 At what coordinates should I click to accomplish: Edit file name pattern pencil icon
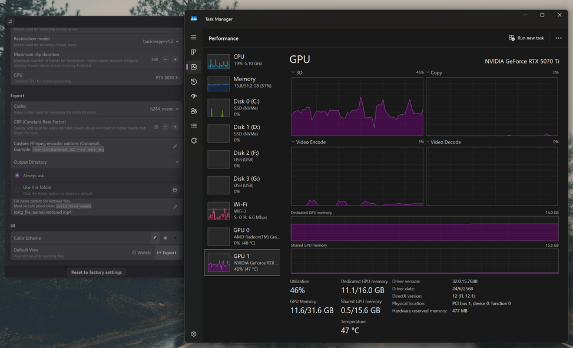pyautogui.click(x=175, y=207)
